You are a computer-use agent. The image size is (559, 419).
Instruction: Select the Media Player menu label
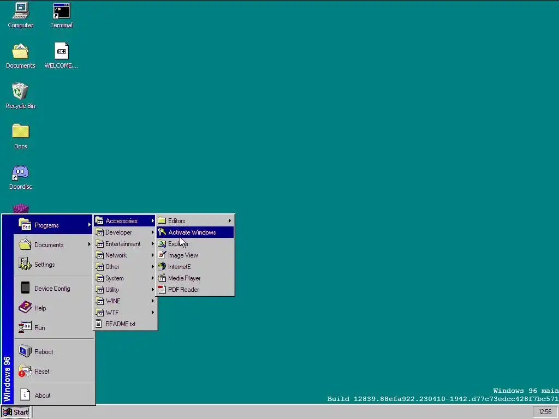click(185, 278)
